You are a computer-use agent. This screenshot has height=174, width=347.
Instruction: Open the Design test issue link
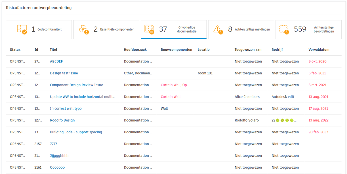point(64,73)
